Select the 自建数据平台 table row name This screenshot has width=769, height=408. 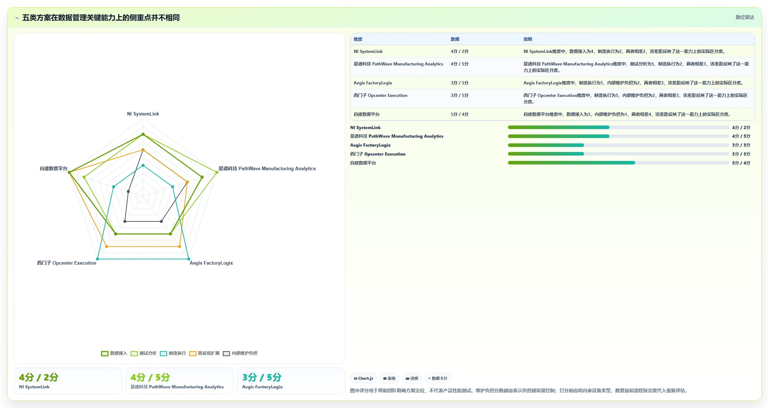(367, 114)
